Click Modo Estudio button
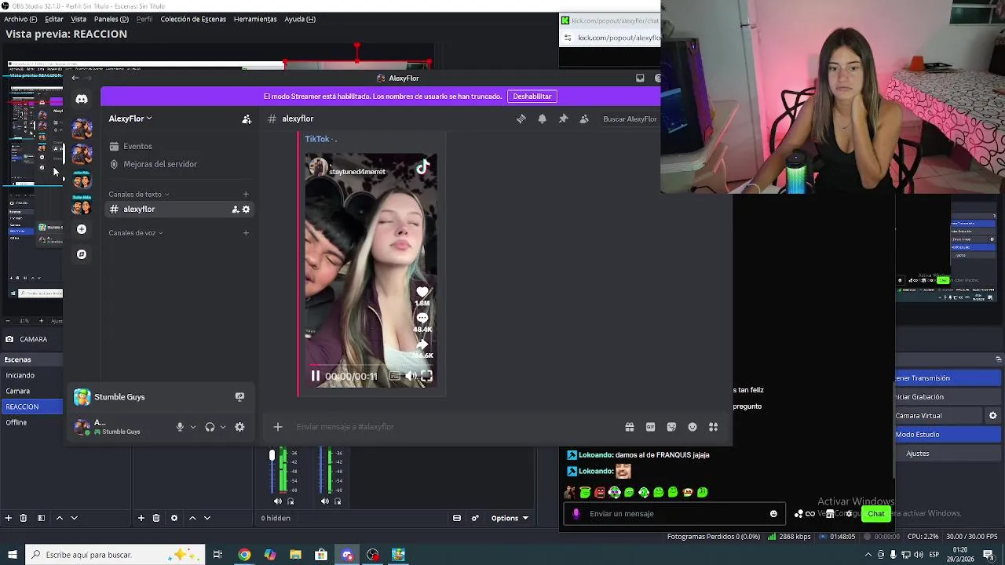Screen dimensions: 1005x565 pyautogui.click(x=948, y=435)
